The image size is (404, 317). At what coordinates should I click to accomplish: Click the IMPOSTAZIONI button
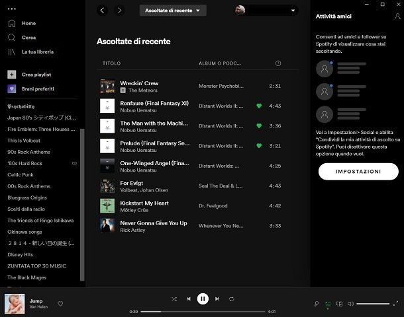pyautogui.click(x=358, y=171)
